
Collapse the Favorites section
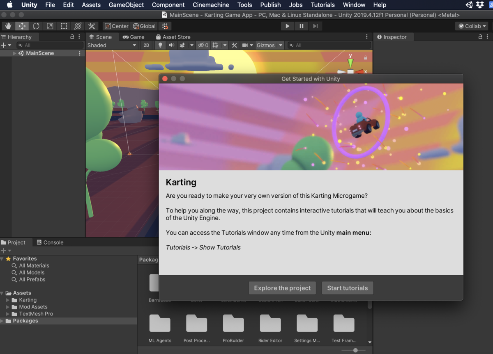coord(2,259)
